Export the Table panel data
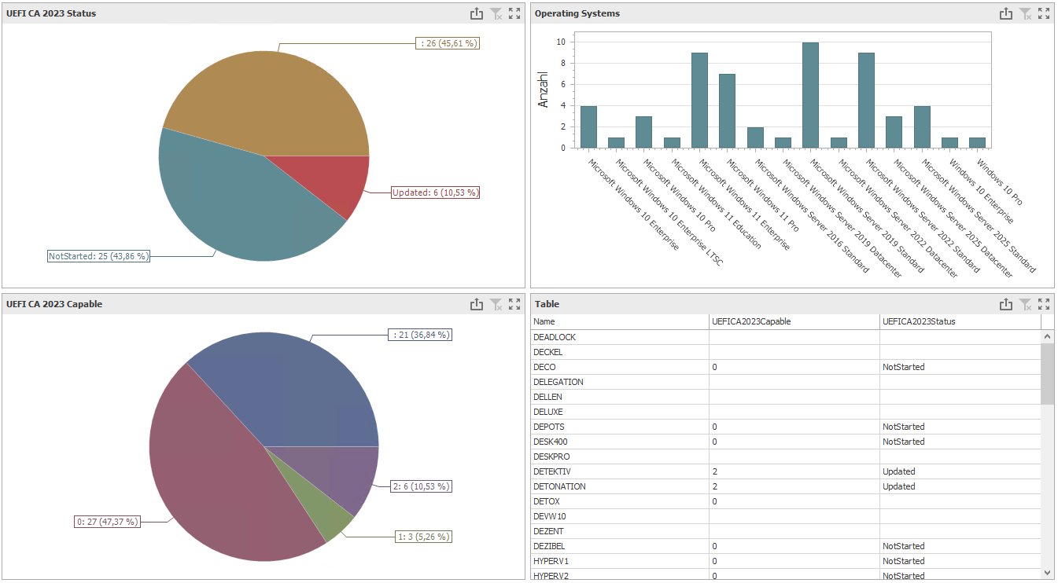 coord(1006,304)
